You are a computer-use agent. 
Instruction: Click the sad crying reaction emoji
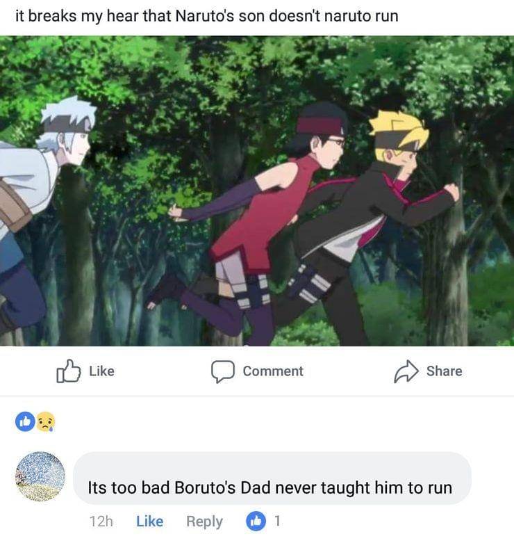[x=46, y=421]
